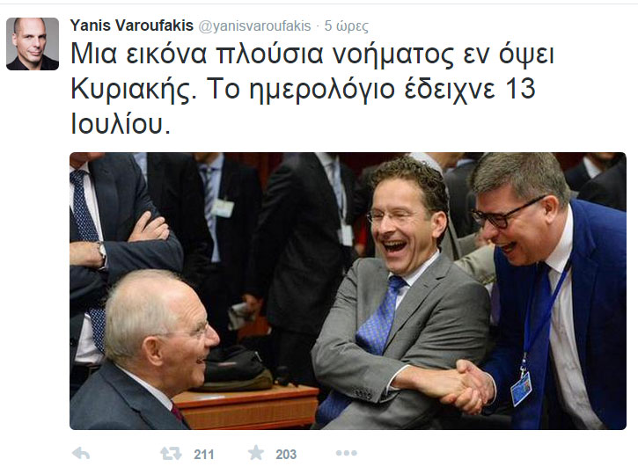Open Yanis Varoufakis profile avatar
The width and height of the screenshot is (638, 467).
pos(33,44)
